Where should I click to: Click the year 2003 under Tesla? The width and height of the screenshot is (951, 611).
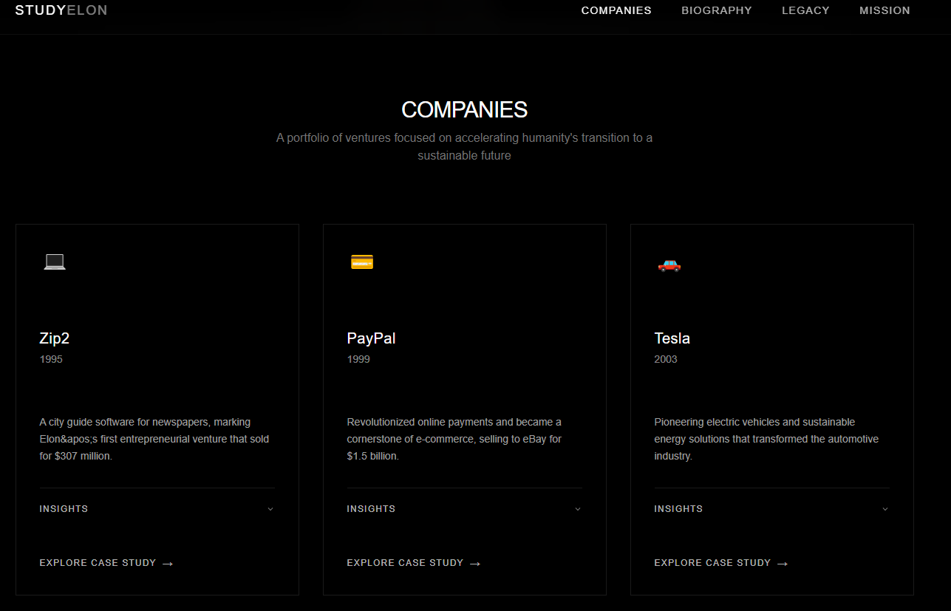[x=666, y=360]
